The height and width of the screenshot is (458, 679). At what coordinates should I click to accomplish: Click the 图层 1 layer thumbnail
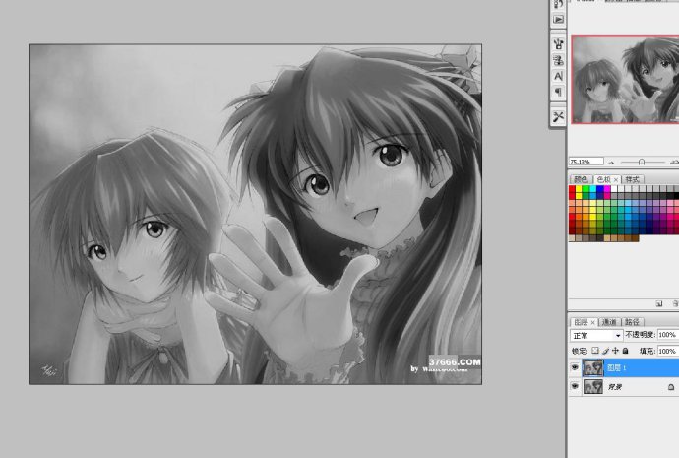[592, 367]
